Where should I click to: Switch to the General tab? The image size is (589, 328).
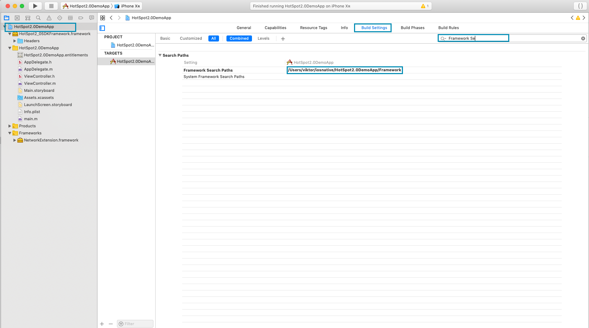coord(244,28)
